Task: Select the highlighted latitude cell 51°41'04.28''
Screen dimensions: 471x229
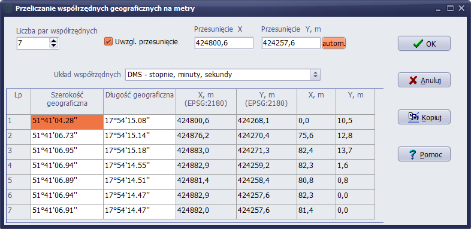Action: point(67,122)
